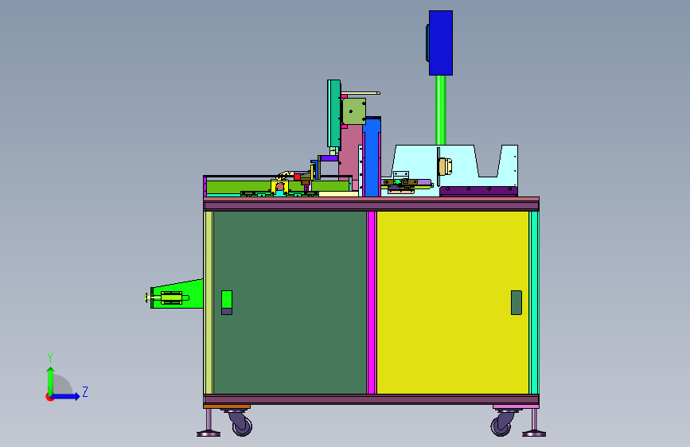Select the purple base plate under cyan housing
The width and height of the screenshot is (690, 447).
[x=478, y=192]
